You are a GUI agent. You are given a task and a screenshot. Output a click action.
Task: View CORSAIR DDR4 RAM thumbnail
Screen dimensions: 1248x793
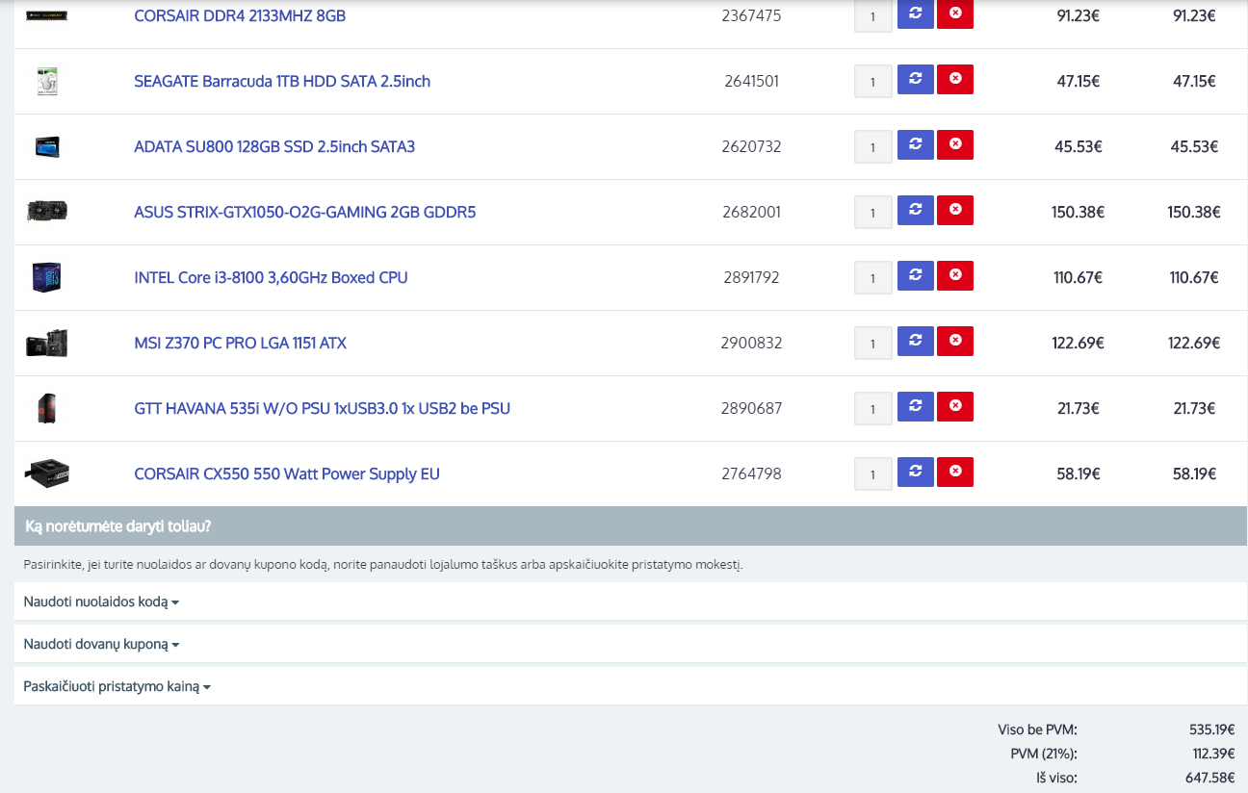47,16
